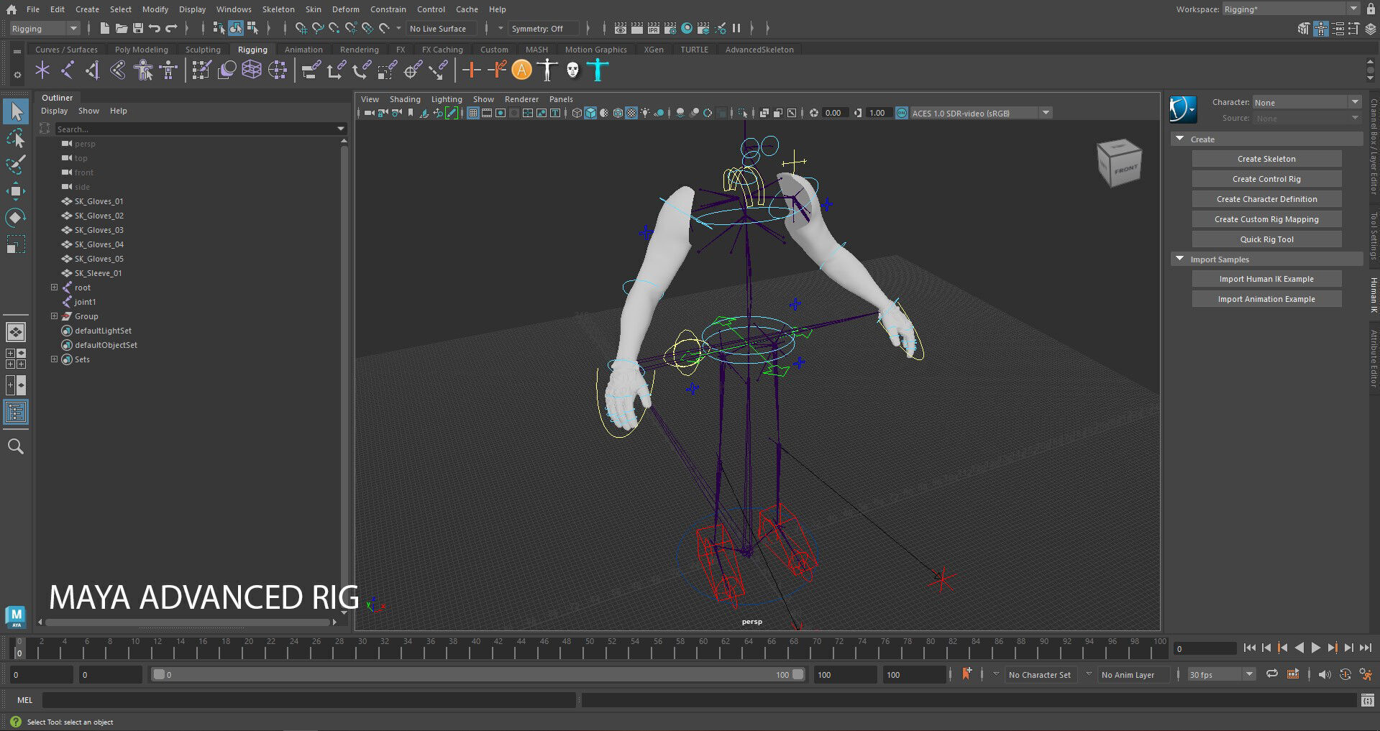Activate the Scale tool in toolbox
Image resolution: width=1380 pixels, height=731 pixels.
click(16, 244)
